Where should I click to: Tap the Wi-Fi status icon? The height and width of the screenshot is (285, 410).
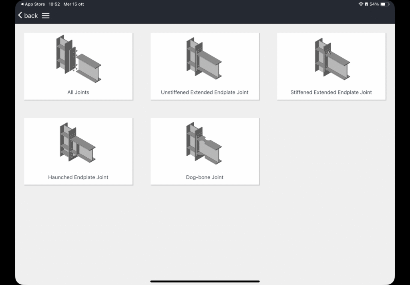361,4
